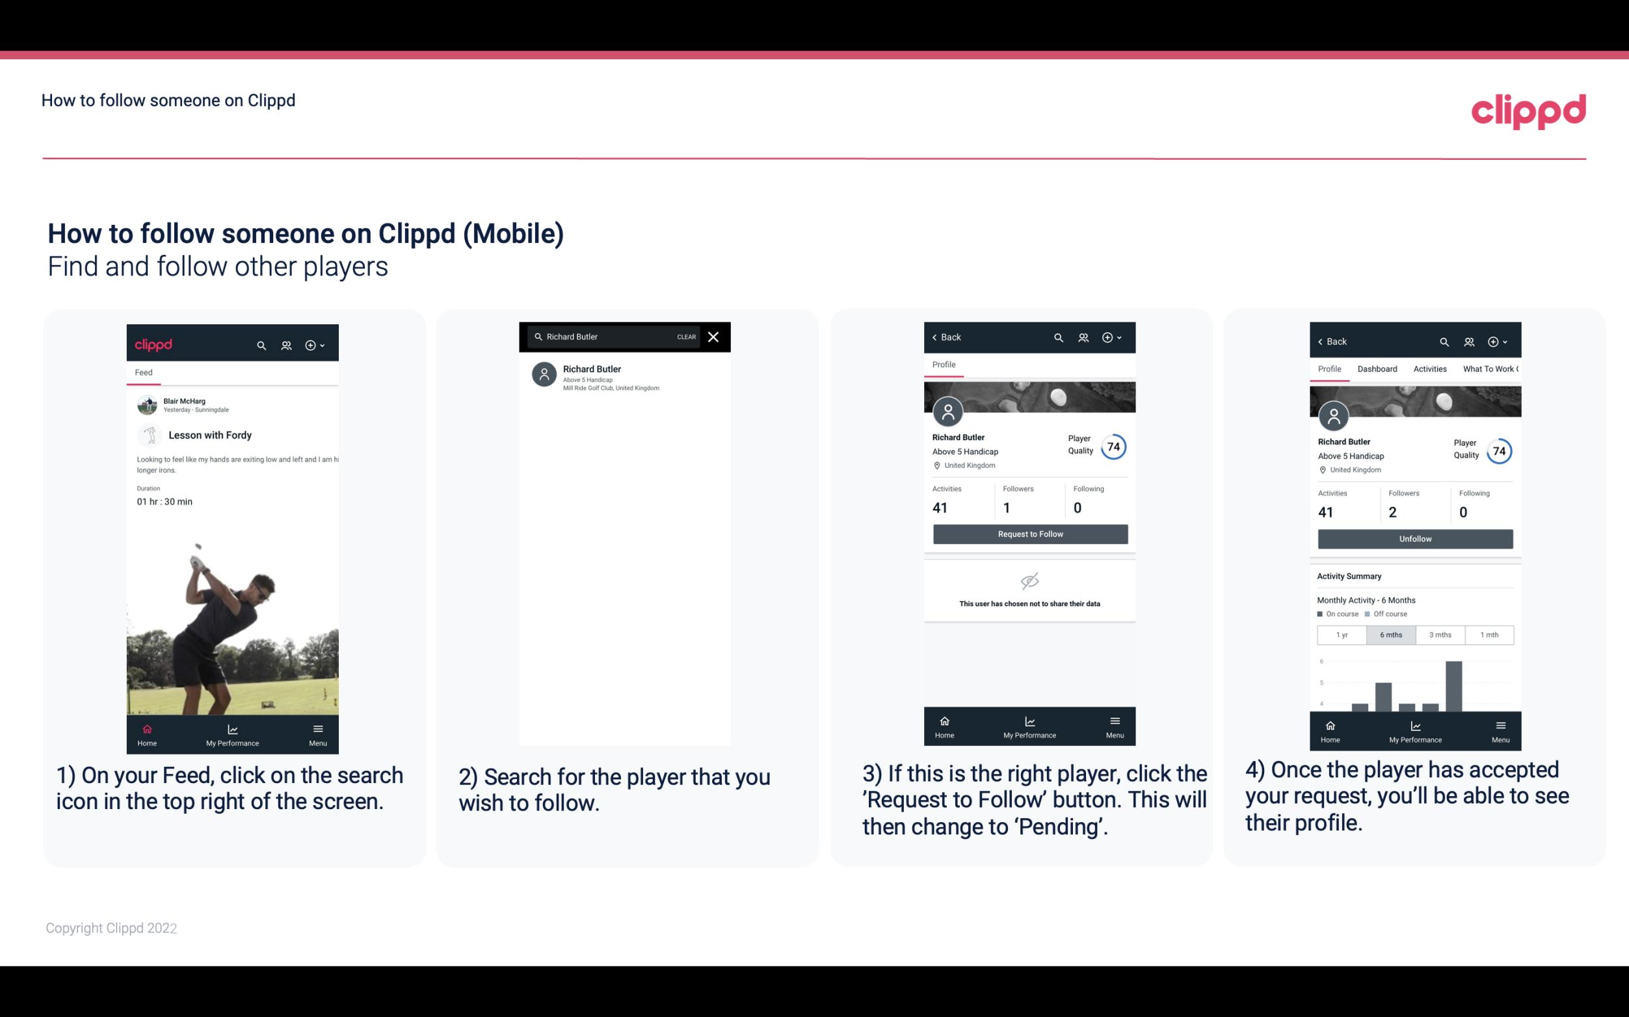Click the Home icon in bottom navigation
Image resolution: width=1629 pixels, height=1017 pixels.
148,728
